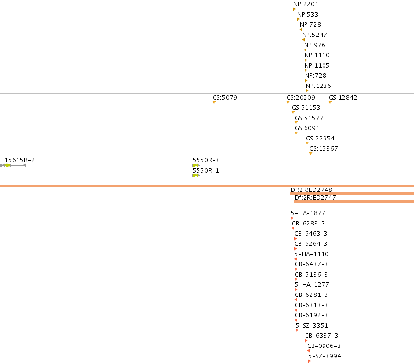Click the GS:6091 label
Viewport: 414px width, 364px height.
tap(307, 128)
